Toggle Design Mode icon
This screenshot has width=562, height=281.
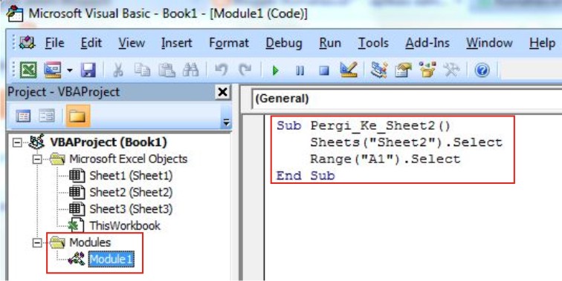coord(349,70)
